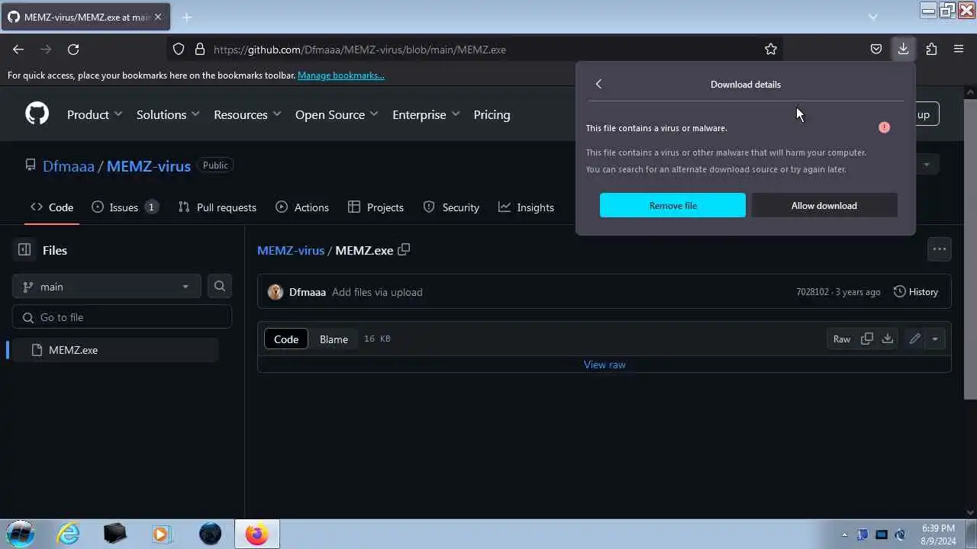Screen dimensions: 977x549
Task: Expand the Product menu
Action: click(x=95, y=114)
